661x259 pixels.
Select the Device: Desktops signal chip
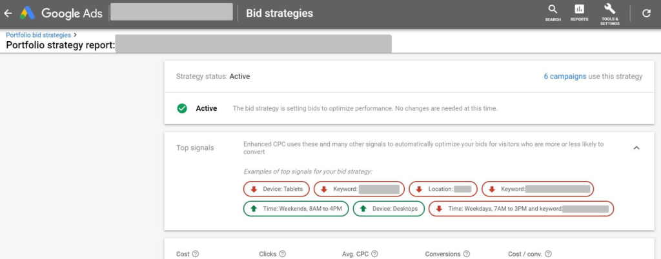click(389, 209)
